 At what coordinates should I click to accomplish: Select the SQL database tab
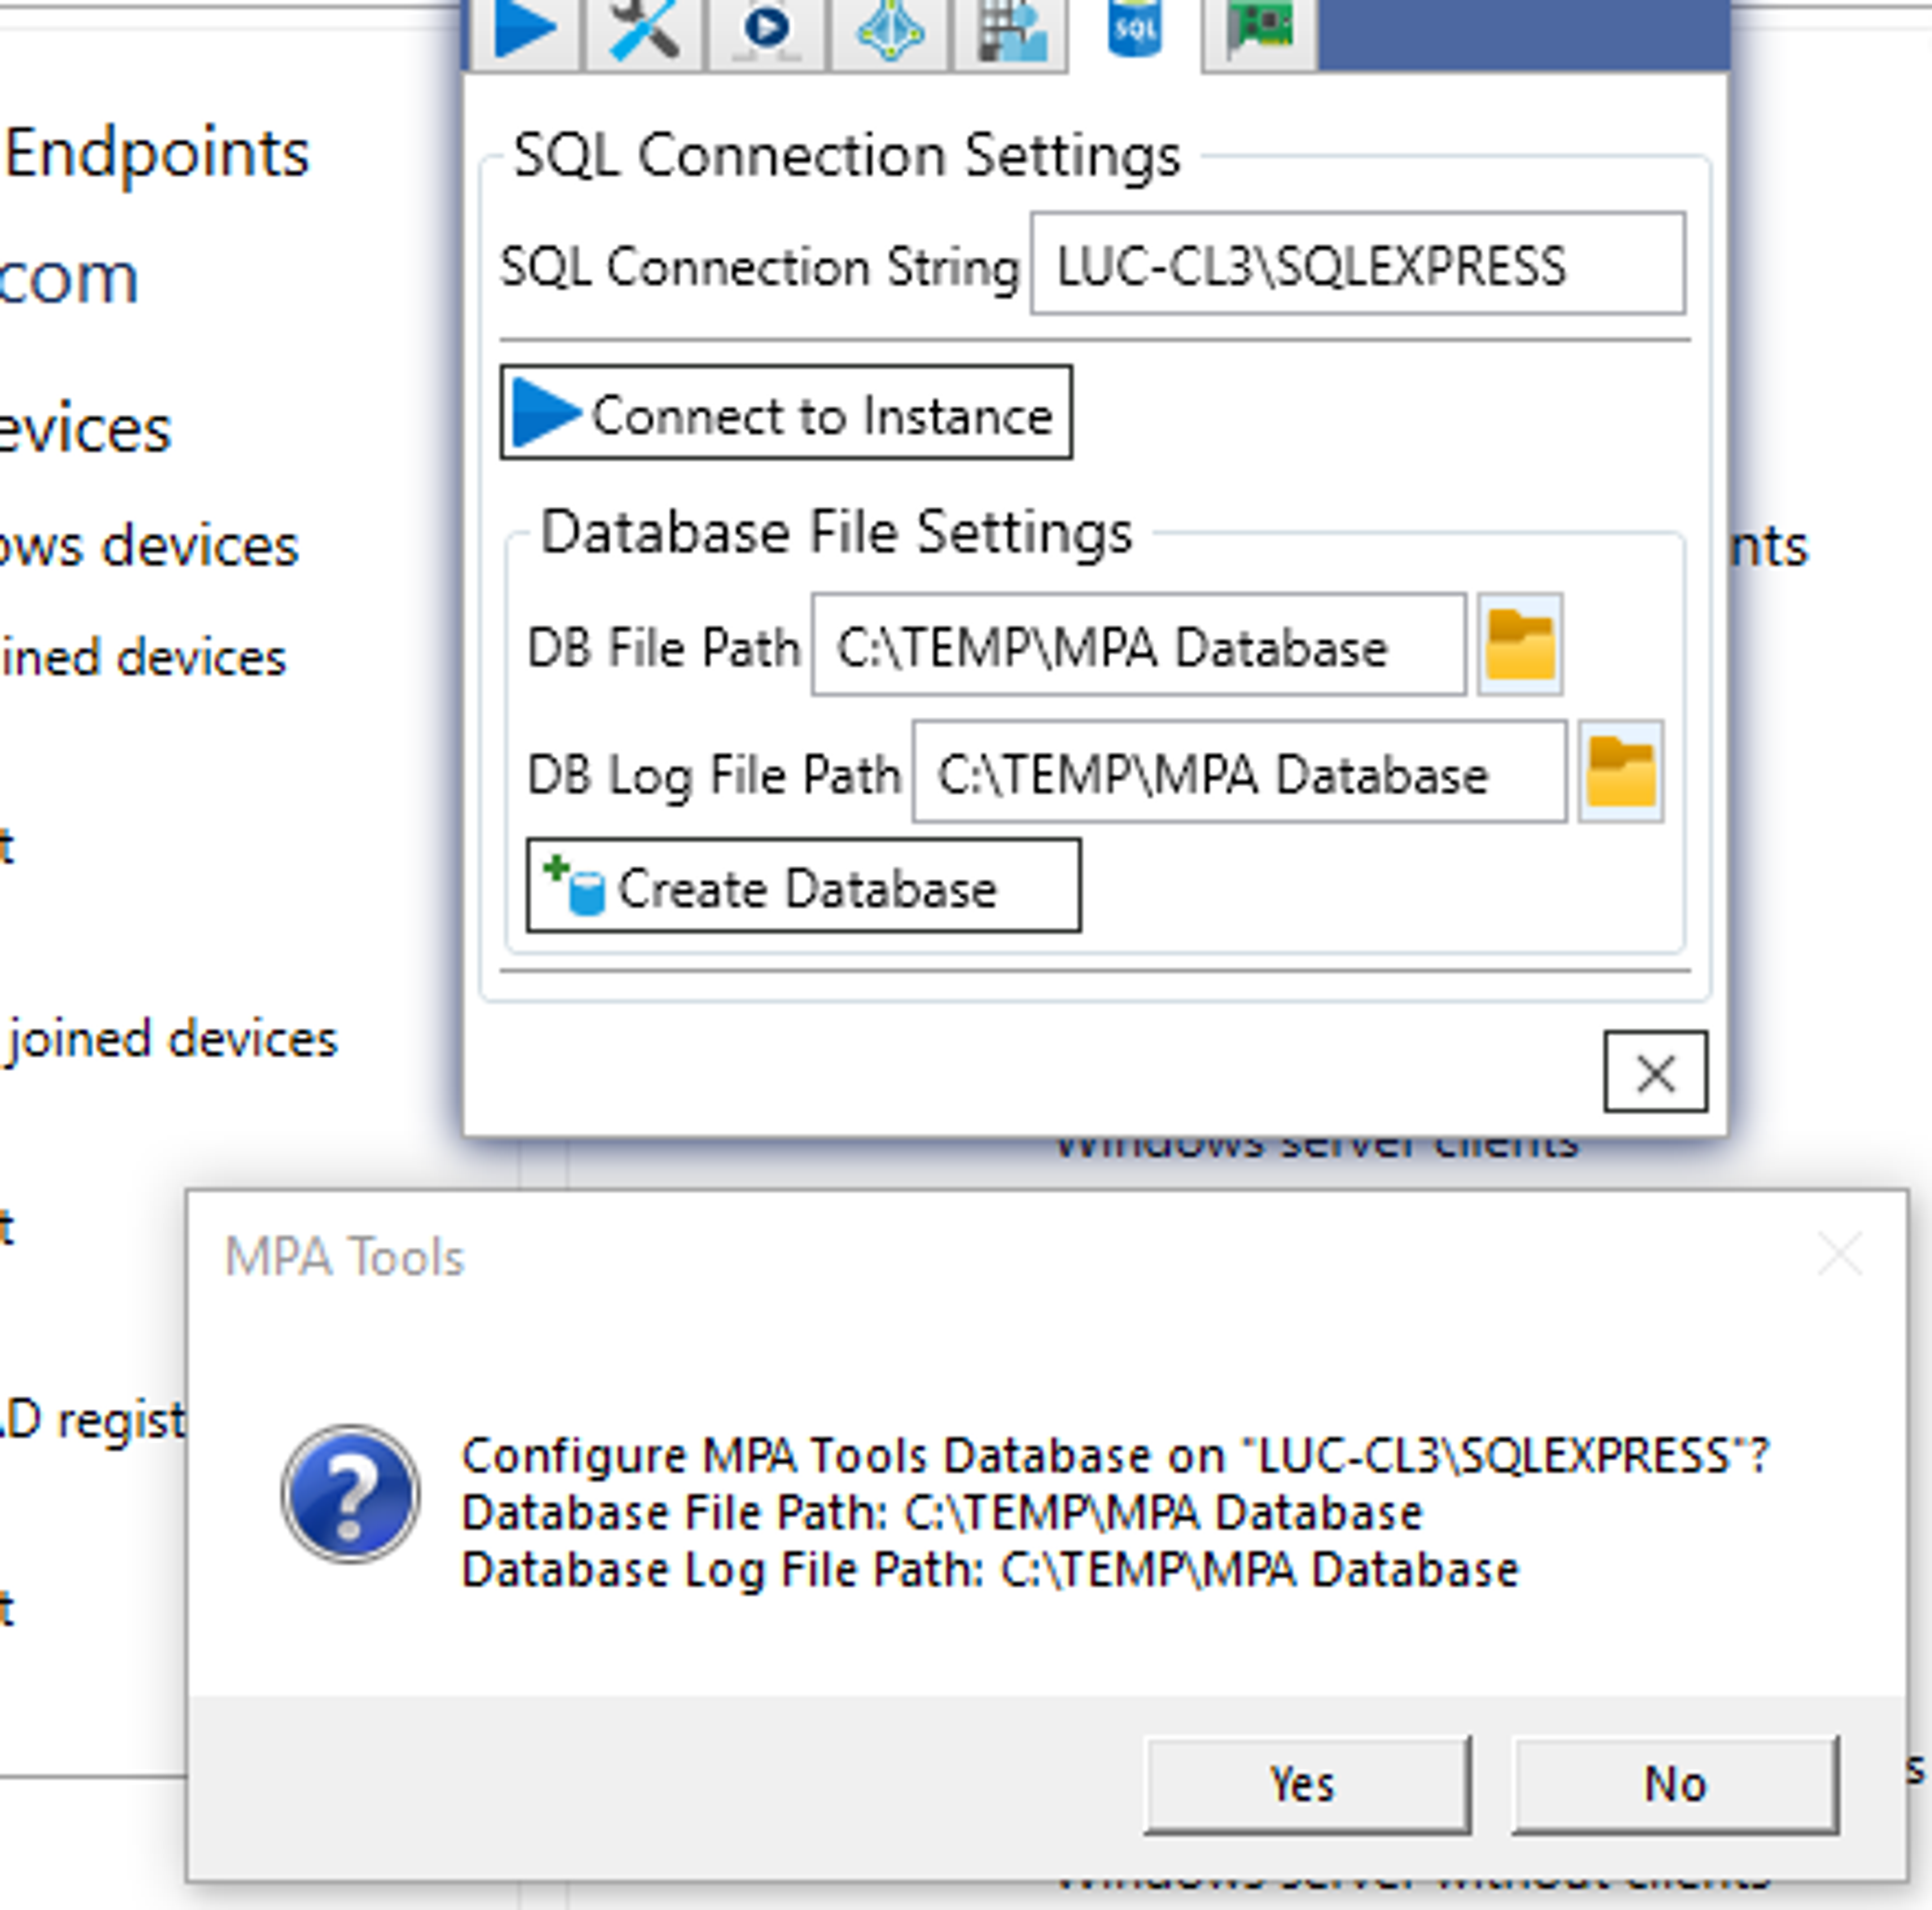coord(1135,30)
